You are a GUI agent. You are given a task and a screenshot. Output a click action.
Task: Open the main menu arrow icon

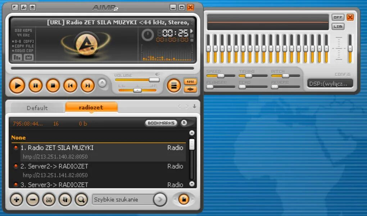coord(15,7)
